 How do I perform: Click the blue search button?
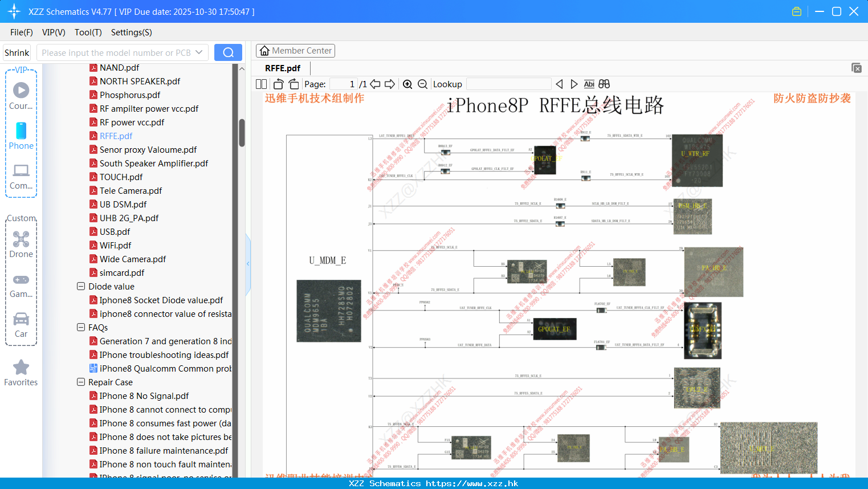tap(228, 52)
